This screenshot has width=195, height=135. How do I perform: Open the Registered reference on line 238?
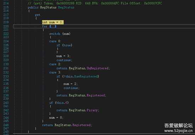click(x=96, y=95)
